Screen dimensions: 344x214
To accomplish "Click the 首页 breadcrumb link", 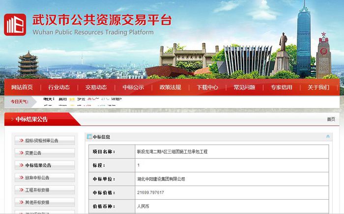I will 331,119.
